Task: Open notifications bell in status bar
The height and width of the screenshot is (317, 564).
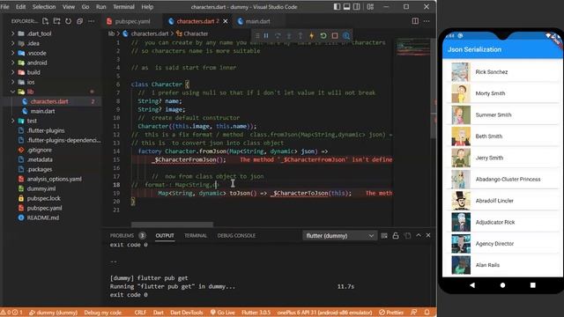Action: (x=427, y=313)
